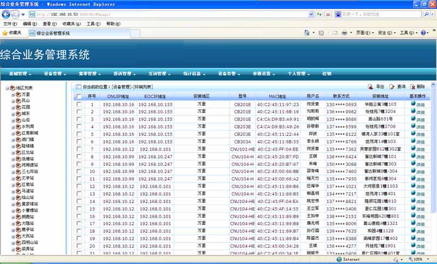Click the browser address bar URL field

[x=164, y=14]
